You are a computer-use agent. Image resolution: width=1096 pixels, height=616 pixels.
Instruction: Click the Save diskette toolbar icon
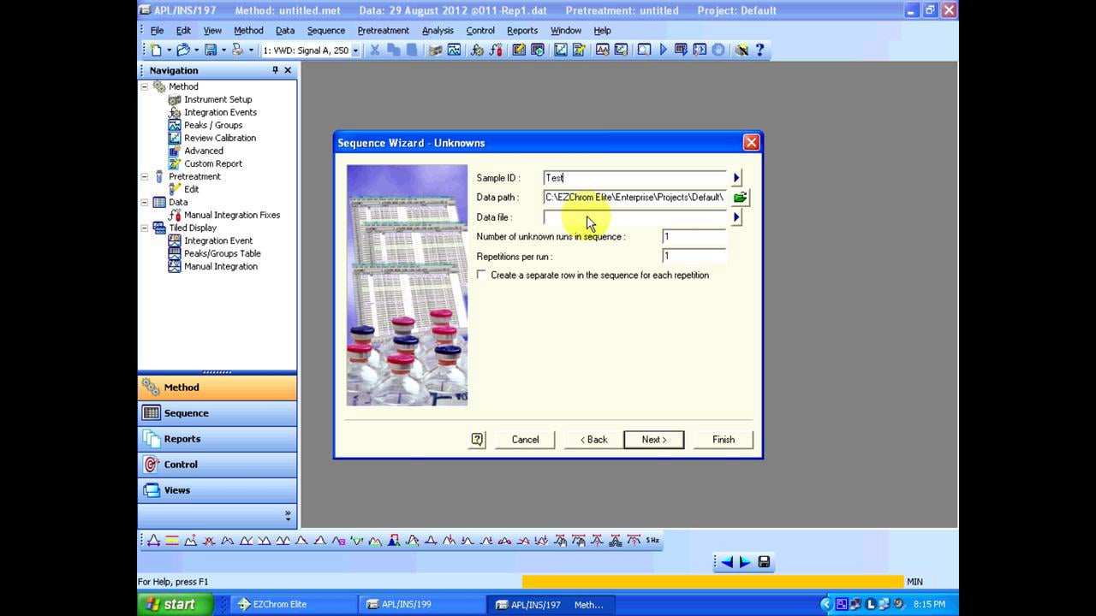pyautogui.click(x=210, y=50)
